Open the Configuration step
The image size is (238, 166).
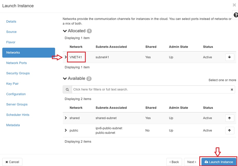16,94
